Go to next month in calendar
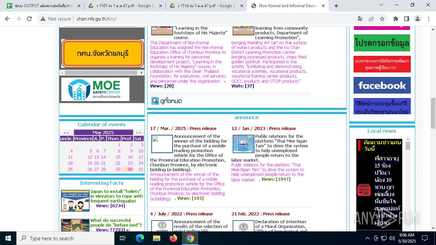The height and width of the screenshot is (245, 436). pyautogui.click(x=138, y=133)
